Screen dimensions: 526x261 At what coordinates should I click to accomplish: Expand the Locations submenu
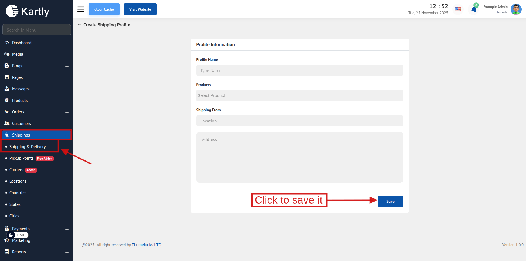67,182
